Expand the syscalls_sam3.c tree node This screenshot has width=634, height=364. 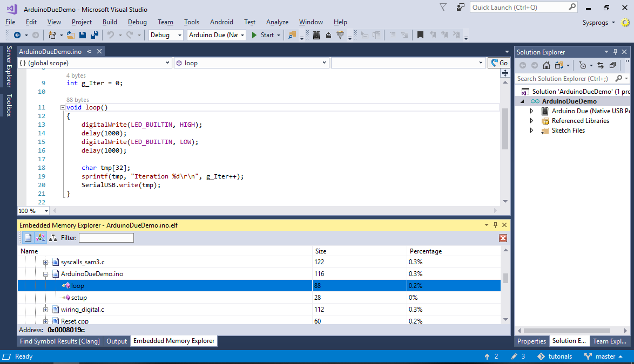click(x=46, y=262)
